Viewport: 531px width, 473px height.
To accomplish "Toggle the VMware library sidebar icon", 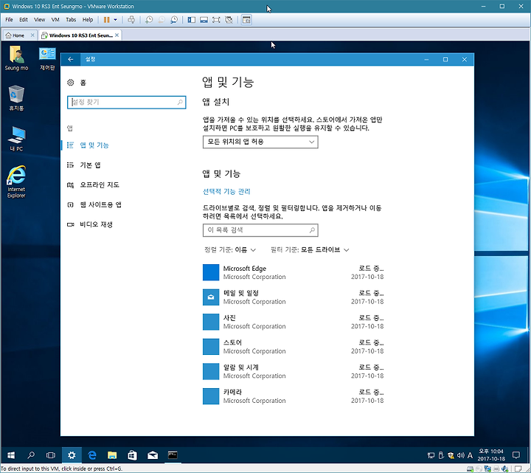I will (191, 20).
